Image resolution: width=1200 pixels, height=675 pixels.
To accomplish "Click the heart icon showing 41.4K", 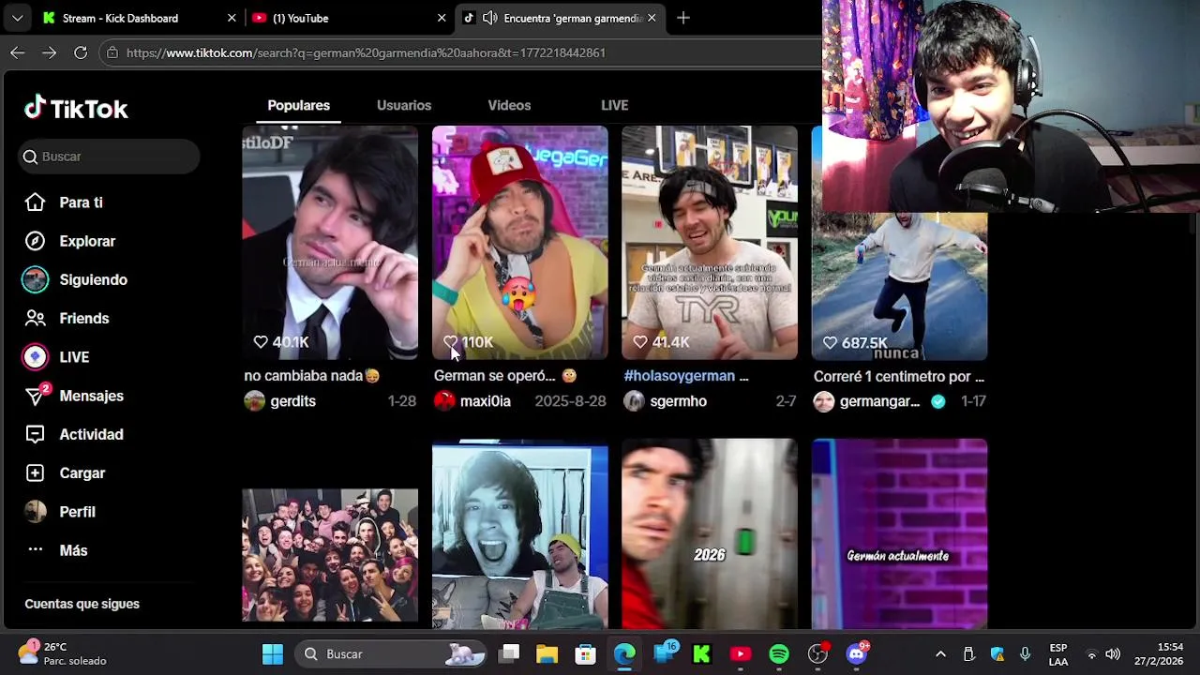I will [640, 342].
